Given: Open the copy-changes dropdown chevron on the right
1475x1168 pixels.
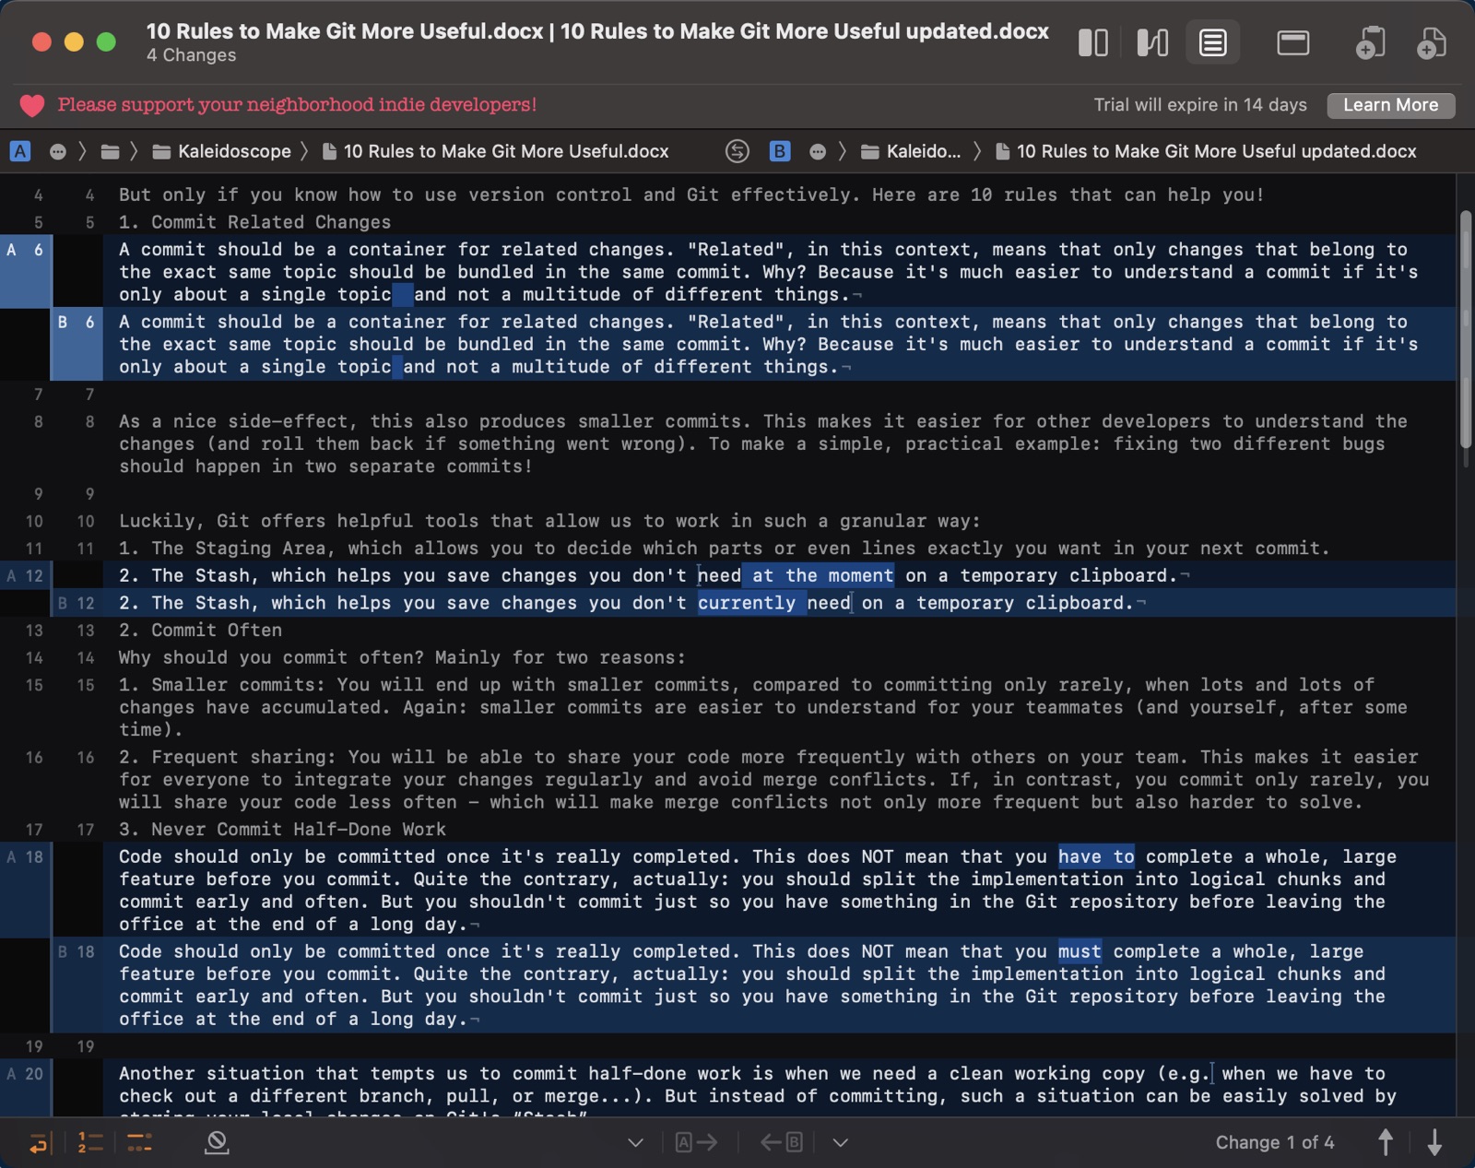Looking at the screenshot, I should coord(840,1142).
